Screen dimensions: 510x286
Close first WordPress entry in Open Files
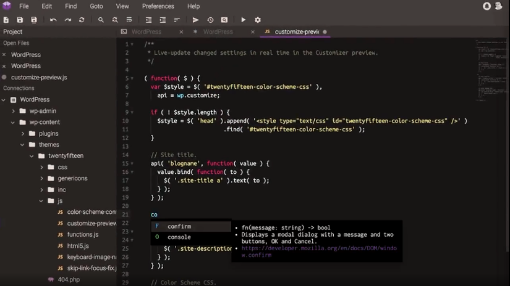point(4,55)
